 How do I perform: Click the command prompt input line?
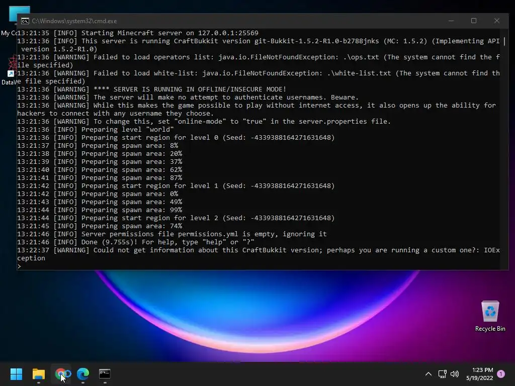[x=260, y=266]
